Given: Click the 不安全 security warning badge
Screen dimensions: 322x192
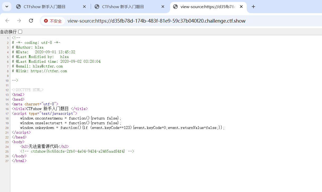Looking at the screenshot, I should tap(53, 21).
